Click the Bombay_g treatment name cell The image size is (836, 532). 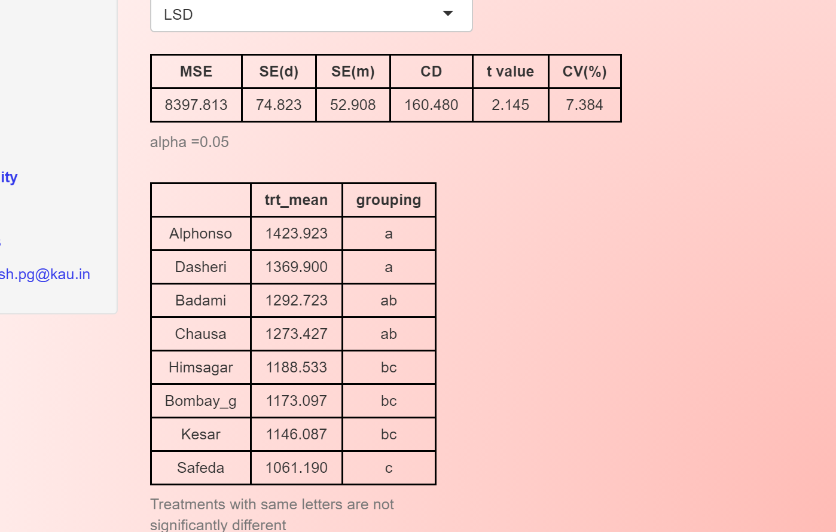200,401
